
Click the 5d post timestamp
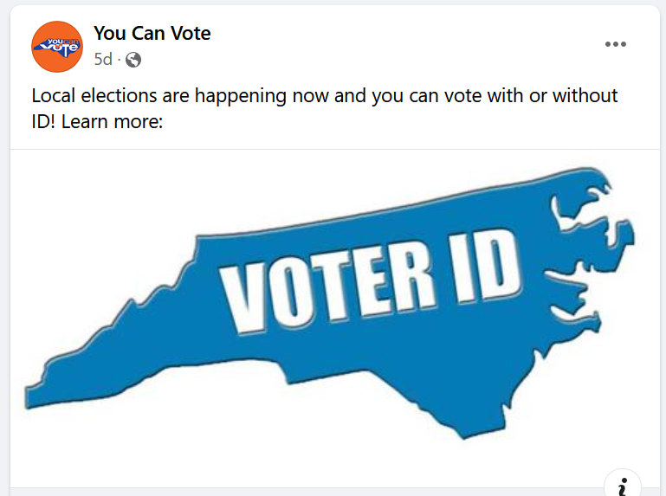pos(103,60)
